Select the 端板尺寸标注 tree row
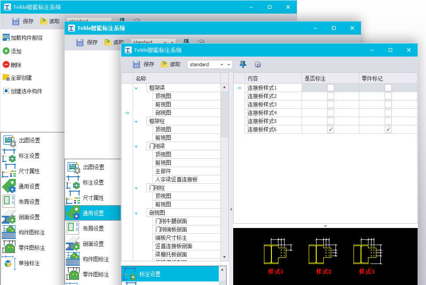Image resolution: width=426 pixels, height=285 pixels. [x=187, y=238]
